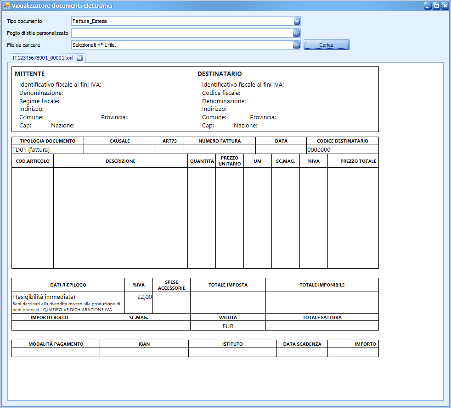
Task: Click mittente 'Regime fiscale:' label
Action: pyautogui.click(x=39, y=101)
